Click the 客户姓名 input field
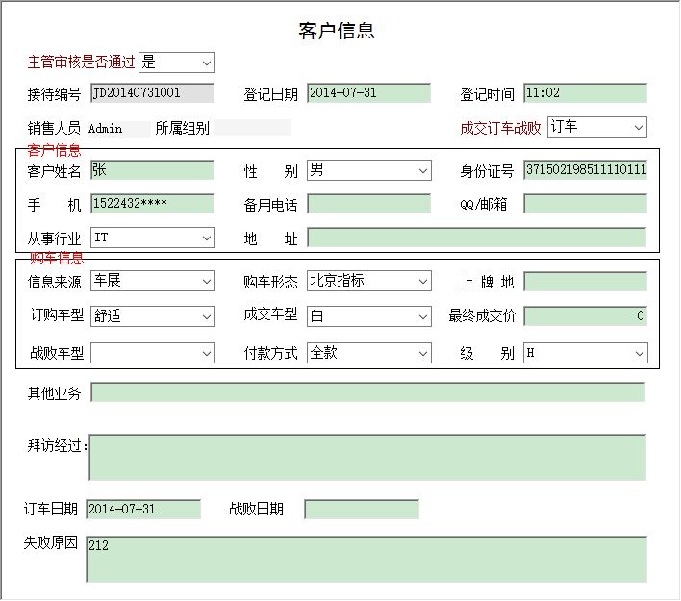The height and width of the screenshot is (601, 681). click(152, 170)
